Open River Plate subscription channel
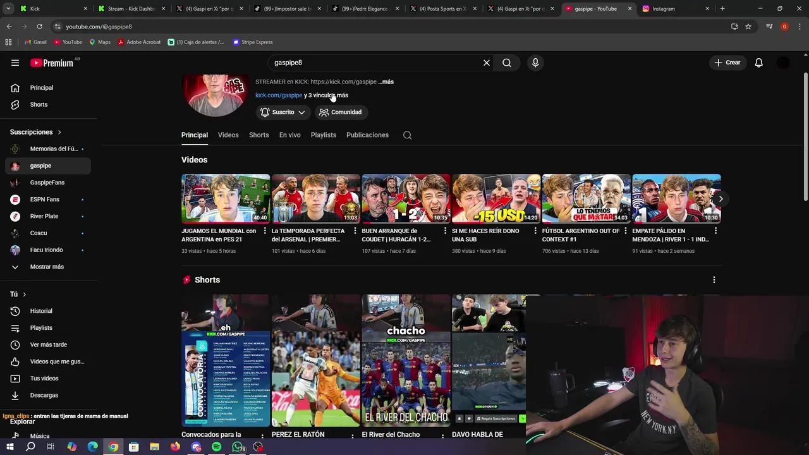The width and height of the screenshot is (809, 455). [x=48, y=216]
